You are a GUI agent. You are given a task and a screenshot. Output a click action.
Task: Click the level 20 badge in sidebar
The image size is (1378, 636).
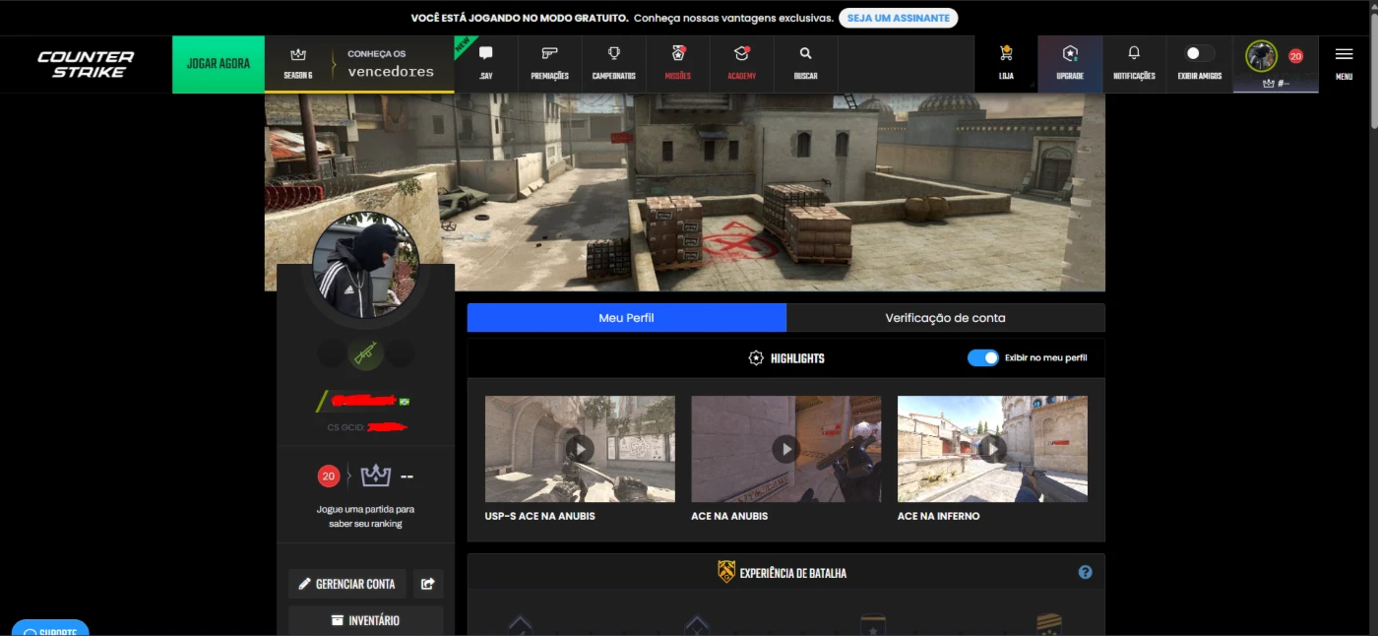point(329,477)
